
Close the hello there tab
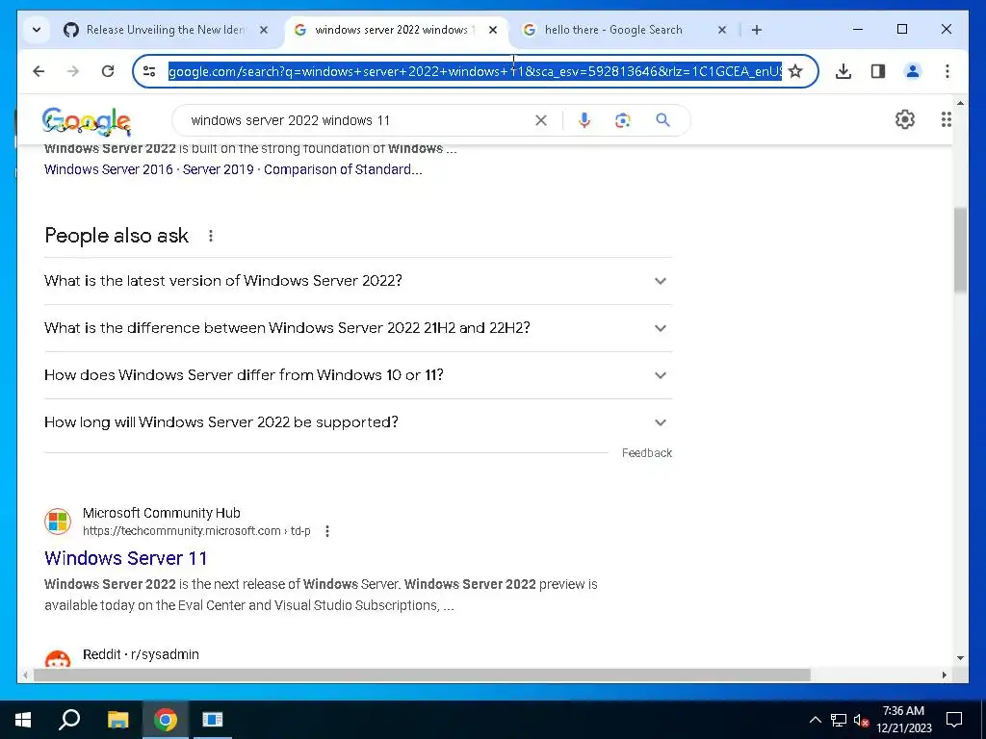[722, 30]
